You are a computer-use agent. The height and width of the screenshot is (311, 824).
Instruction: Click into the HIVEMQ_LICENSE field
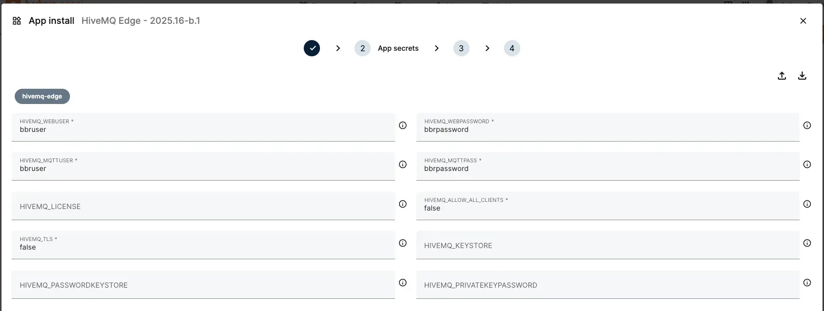tap(203, 206)
